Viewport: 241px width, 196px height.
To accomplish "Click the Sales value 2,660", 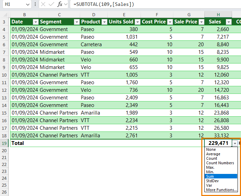I will (218, 29).
